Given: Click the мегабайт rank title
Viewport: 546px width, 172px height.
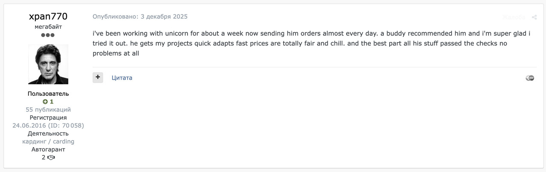Looking at the screenshot, I should [48, 26].
